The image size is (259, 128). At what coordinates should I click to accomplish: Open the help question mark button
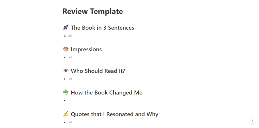click(253, 120)
